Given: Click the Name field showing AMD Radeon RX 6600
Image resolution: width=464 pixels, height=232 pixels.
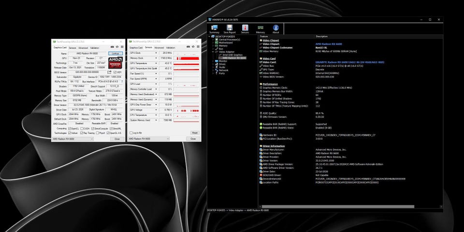Looking at the screenshot, I should tap(87, 54).
